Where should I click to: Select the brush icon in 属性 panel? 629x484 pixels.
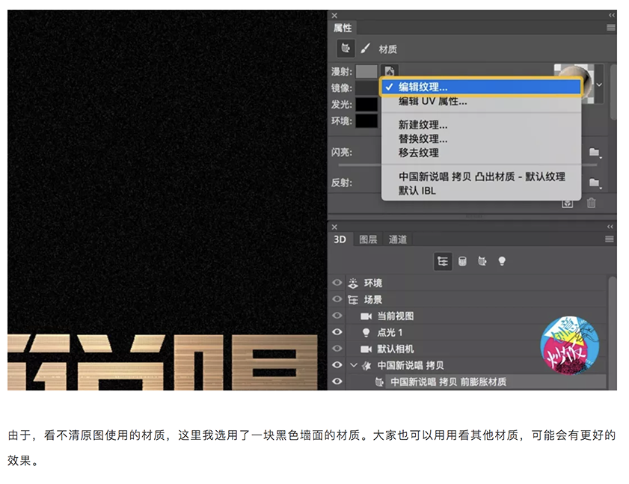pyautogui.click(x=365, y=49)
